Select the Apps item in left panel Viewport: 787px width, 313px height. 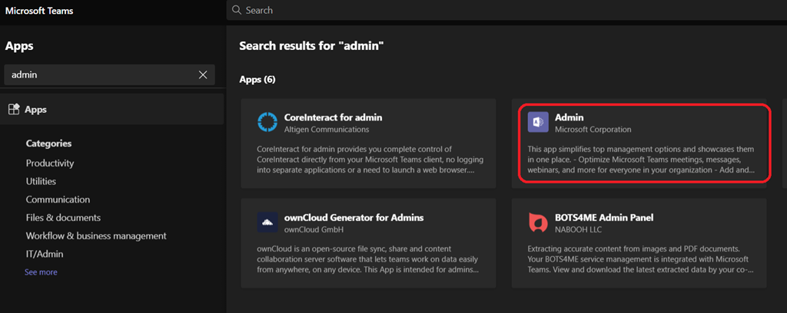pyautogui.click(x=36, y=110)
